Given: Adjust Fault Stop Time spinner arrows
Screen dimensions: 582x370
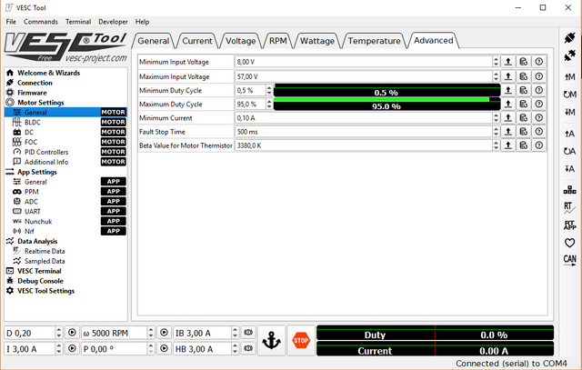Looking at the screenshot, I should point(496,132).
